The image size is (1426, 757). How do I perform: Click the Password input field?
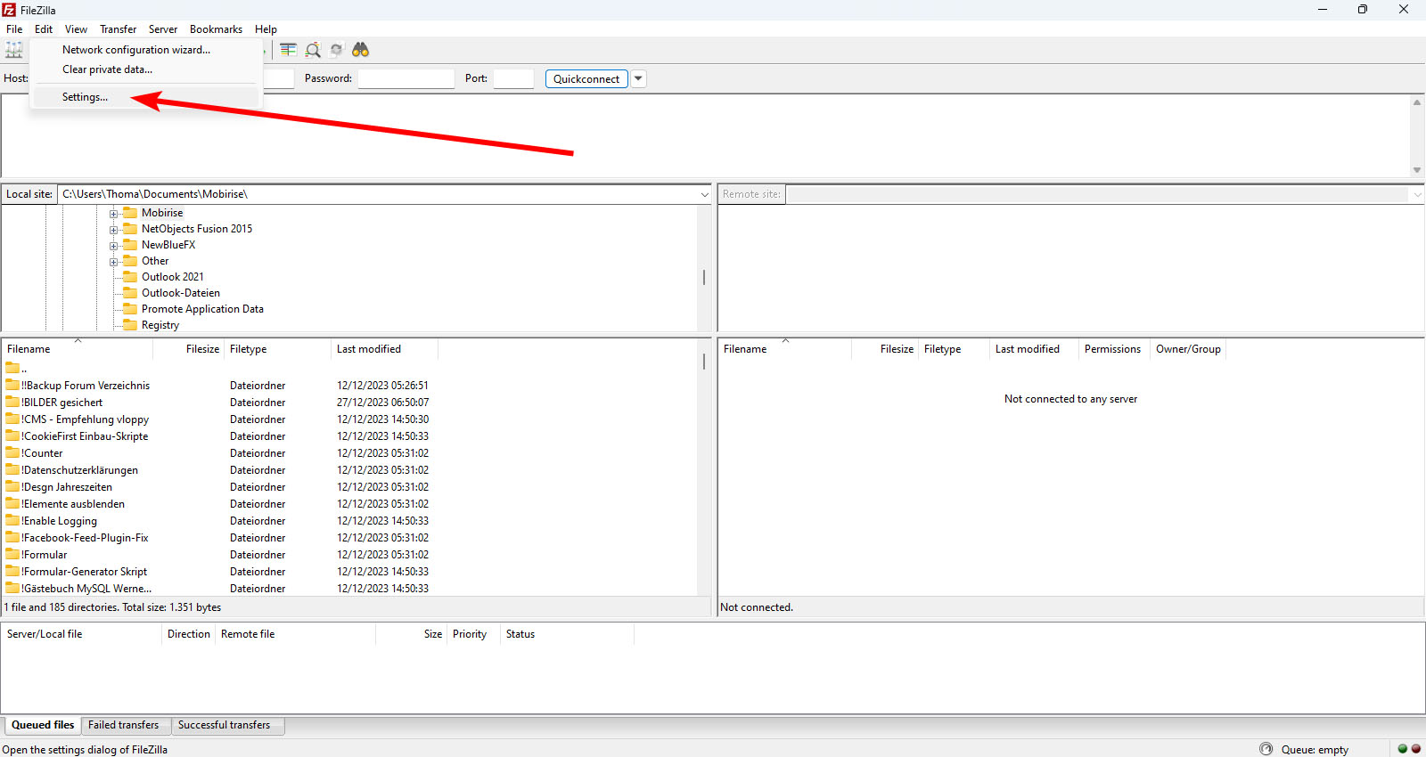pyautogui.click(x=406, y=78)
